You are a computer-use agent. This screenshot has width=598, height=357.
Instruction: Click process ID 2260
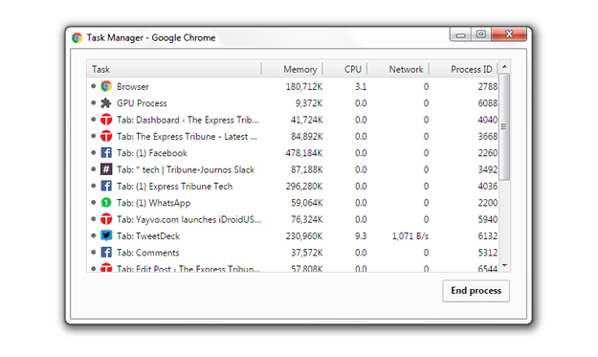[488, 153]
